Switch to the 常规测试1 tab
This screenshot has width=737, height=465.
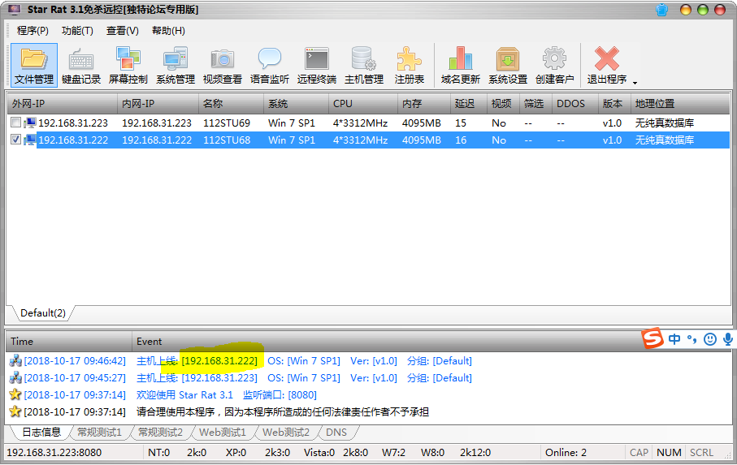click(x=99, y=433)
